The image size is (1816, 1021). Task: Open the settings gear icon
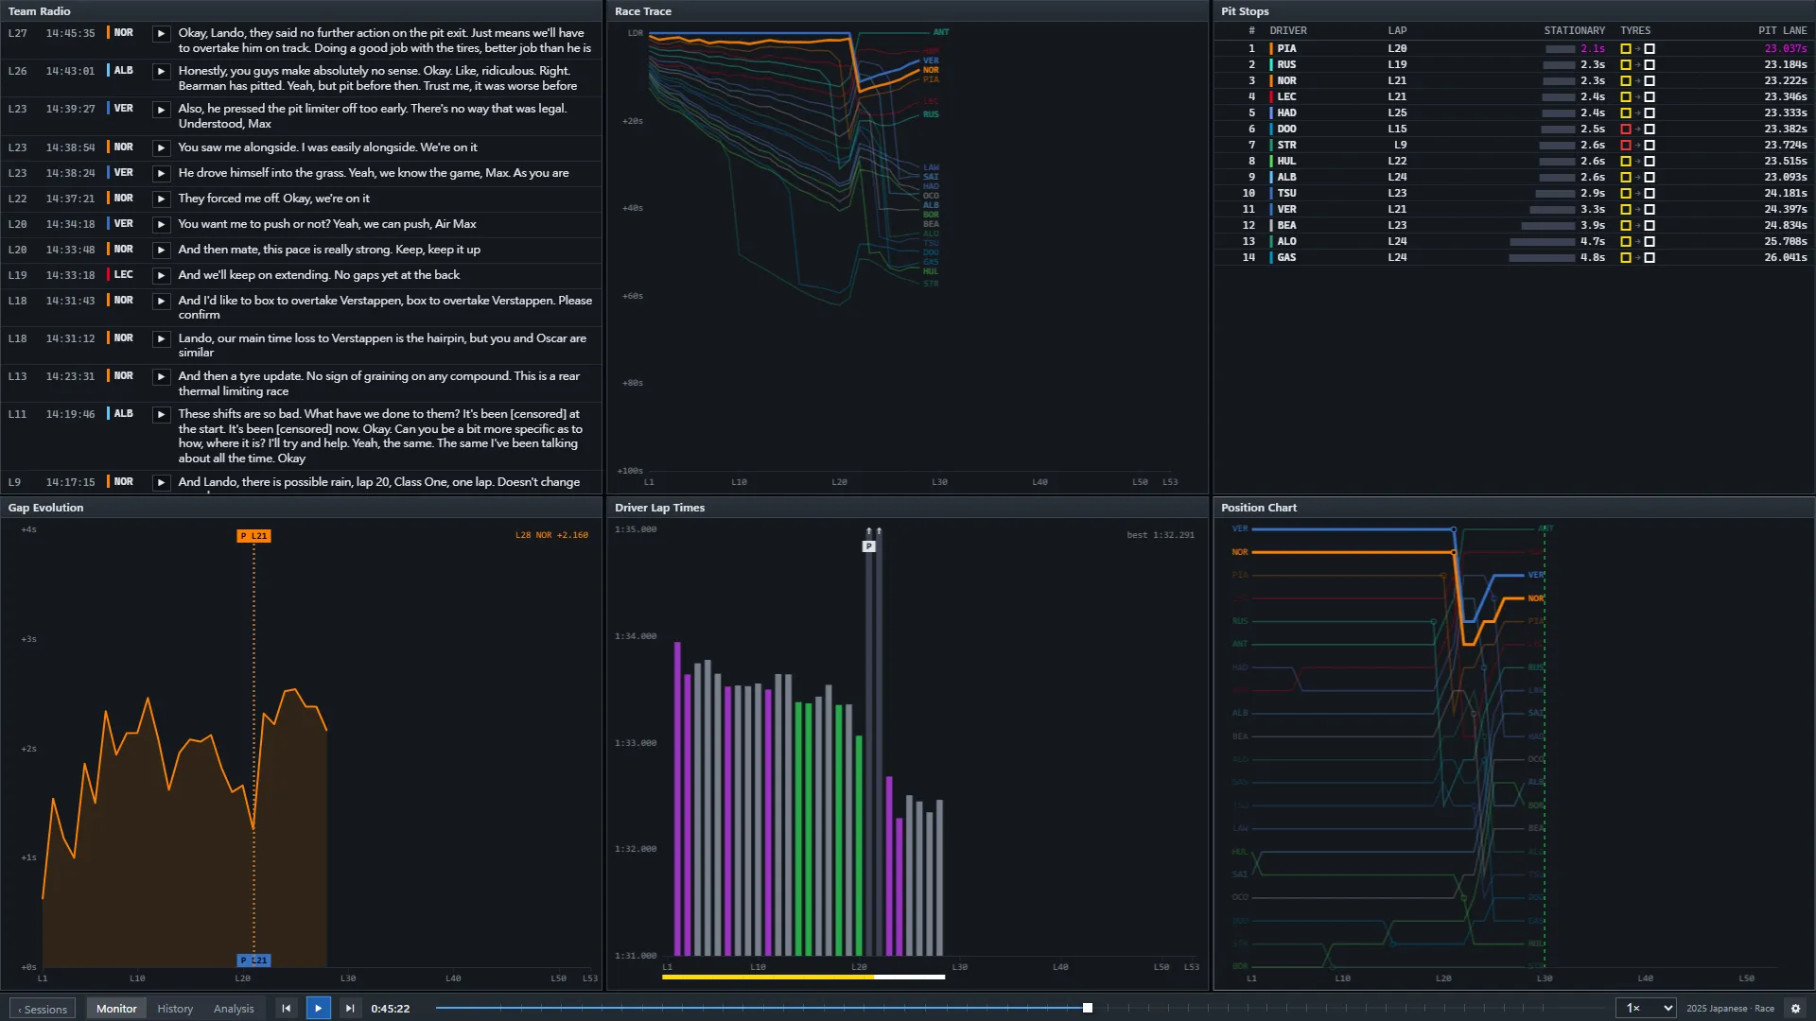pyautogui.click(x=1795, y=1009)
